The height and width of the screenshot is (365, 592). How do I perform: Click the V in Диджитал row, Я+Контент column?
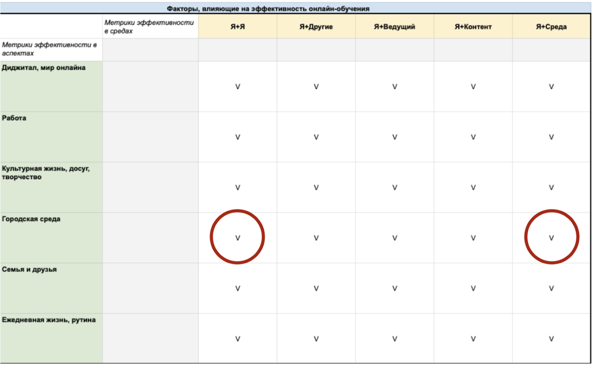pos(473,87)
